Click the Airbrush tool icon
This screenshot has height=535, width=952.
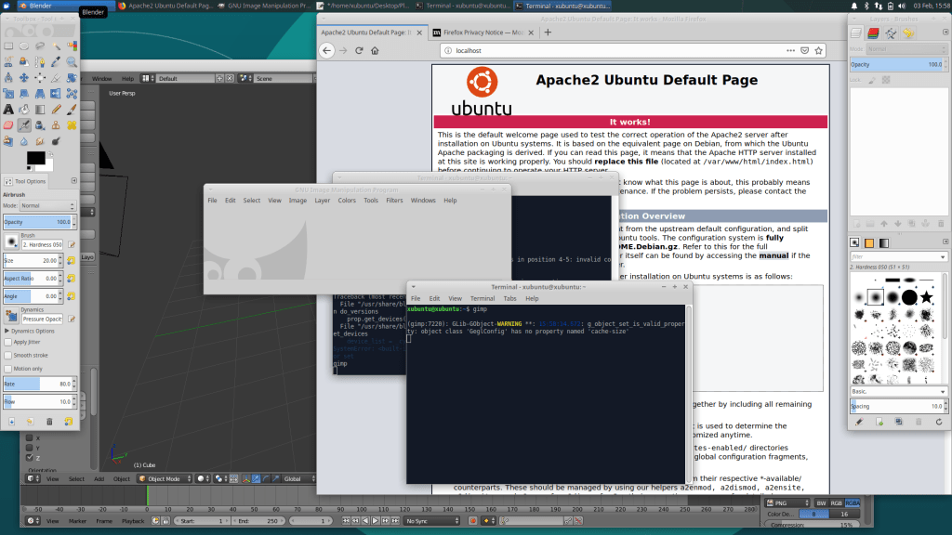(24, 125)
